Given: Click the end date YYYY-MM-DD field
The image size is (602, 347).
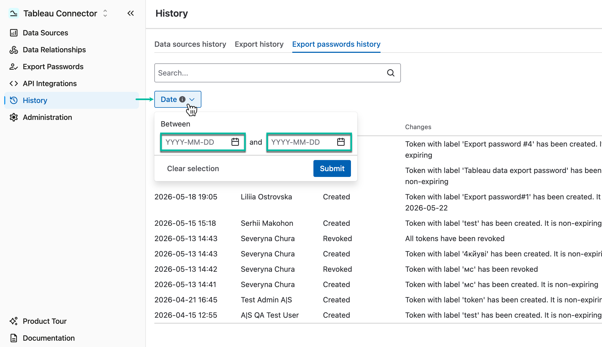Looking at the screenshot, I should pos(309,142).
